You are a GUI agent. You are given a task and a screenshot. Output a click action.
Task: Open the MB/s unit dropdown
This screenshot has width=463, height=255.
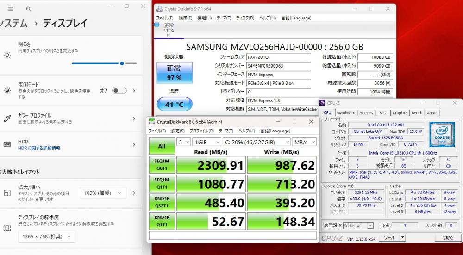(x=304, y=142)
